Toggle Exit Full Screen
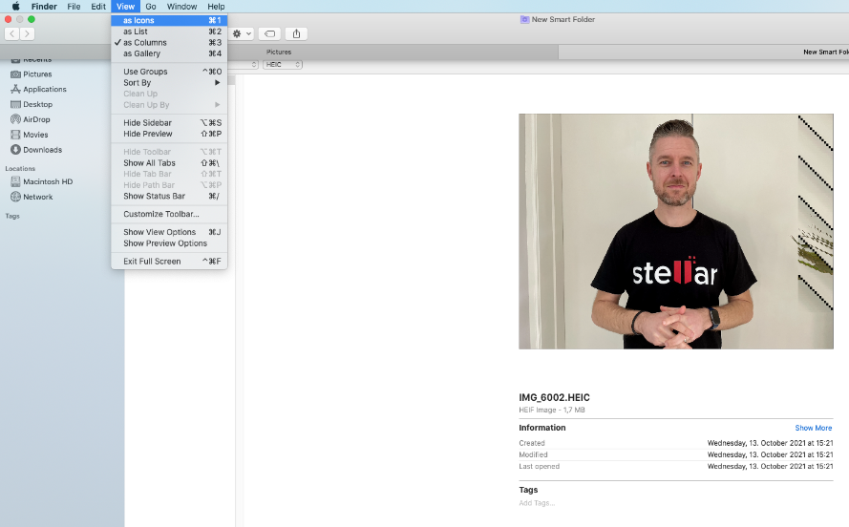The image size is (849, 527). [x=169, y=262]
